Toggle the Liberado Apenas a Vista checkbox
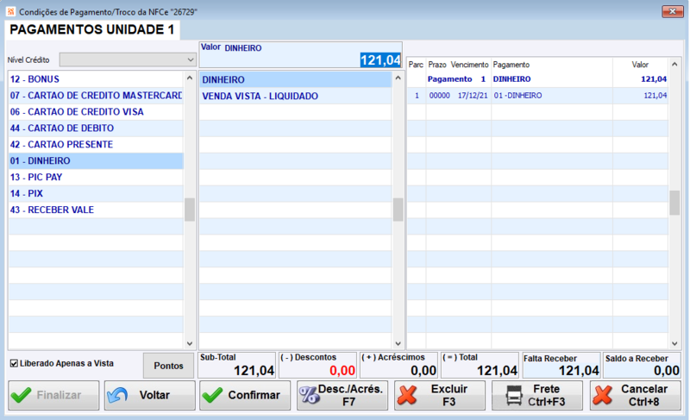The image size is (690, 420). 14,363
